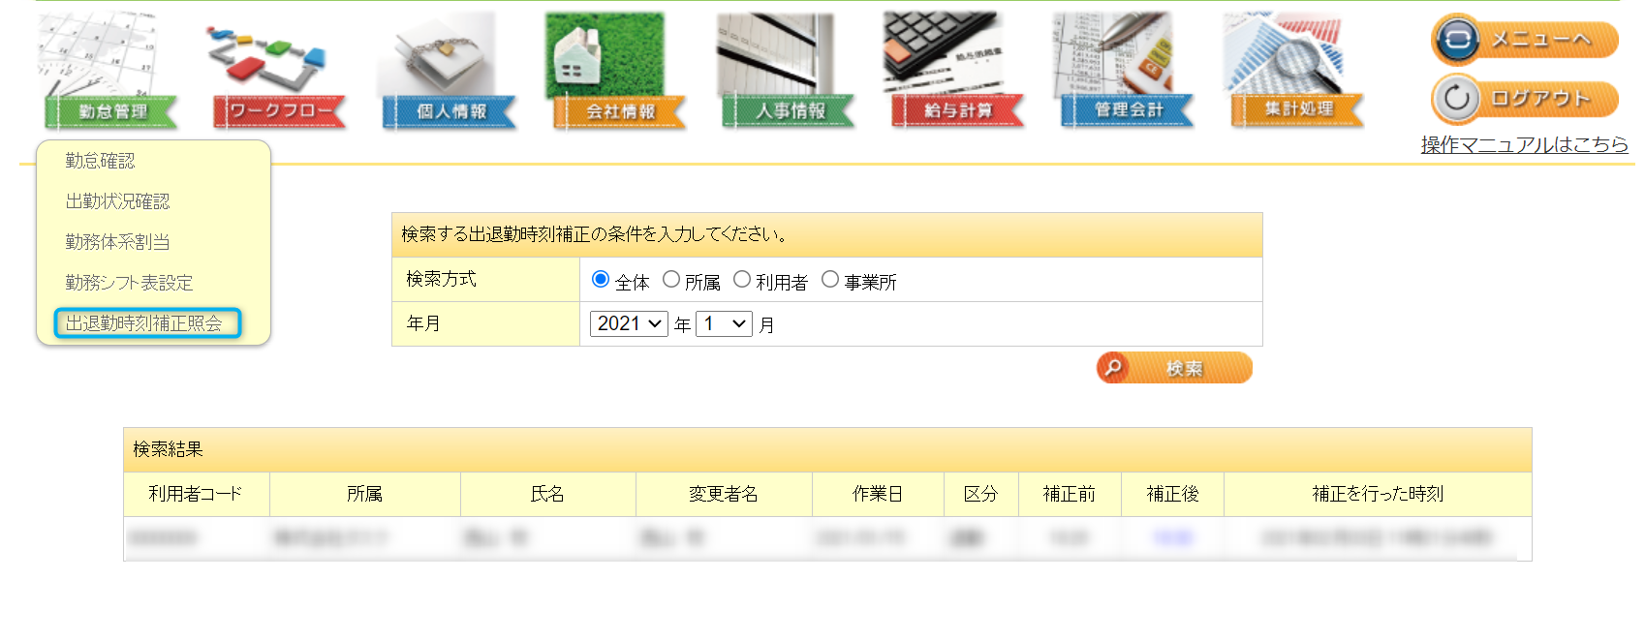This screenshot has width=1645, height=641.
Task: Open the month dropdown showing 1
Action: (x=724, y=323)
